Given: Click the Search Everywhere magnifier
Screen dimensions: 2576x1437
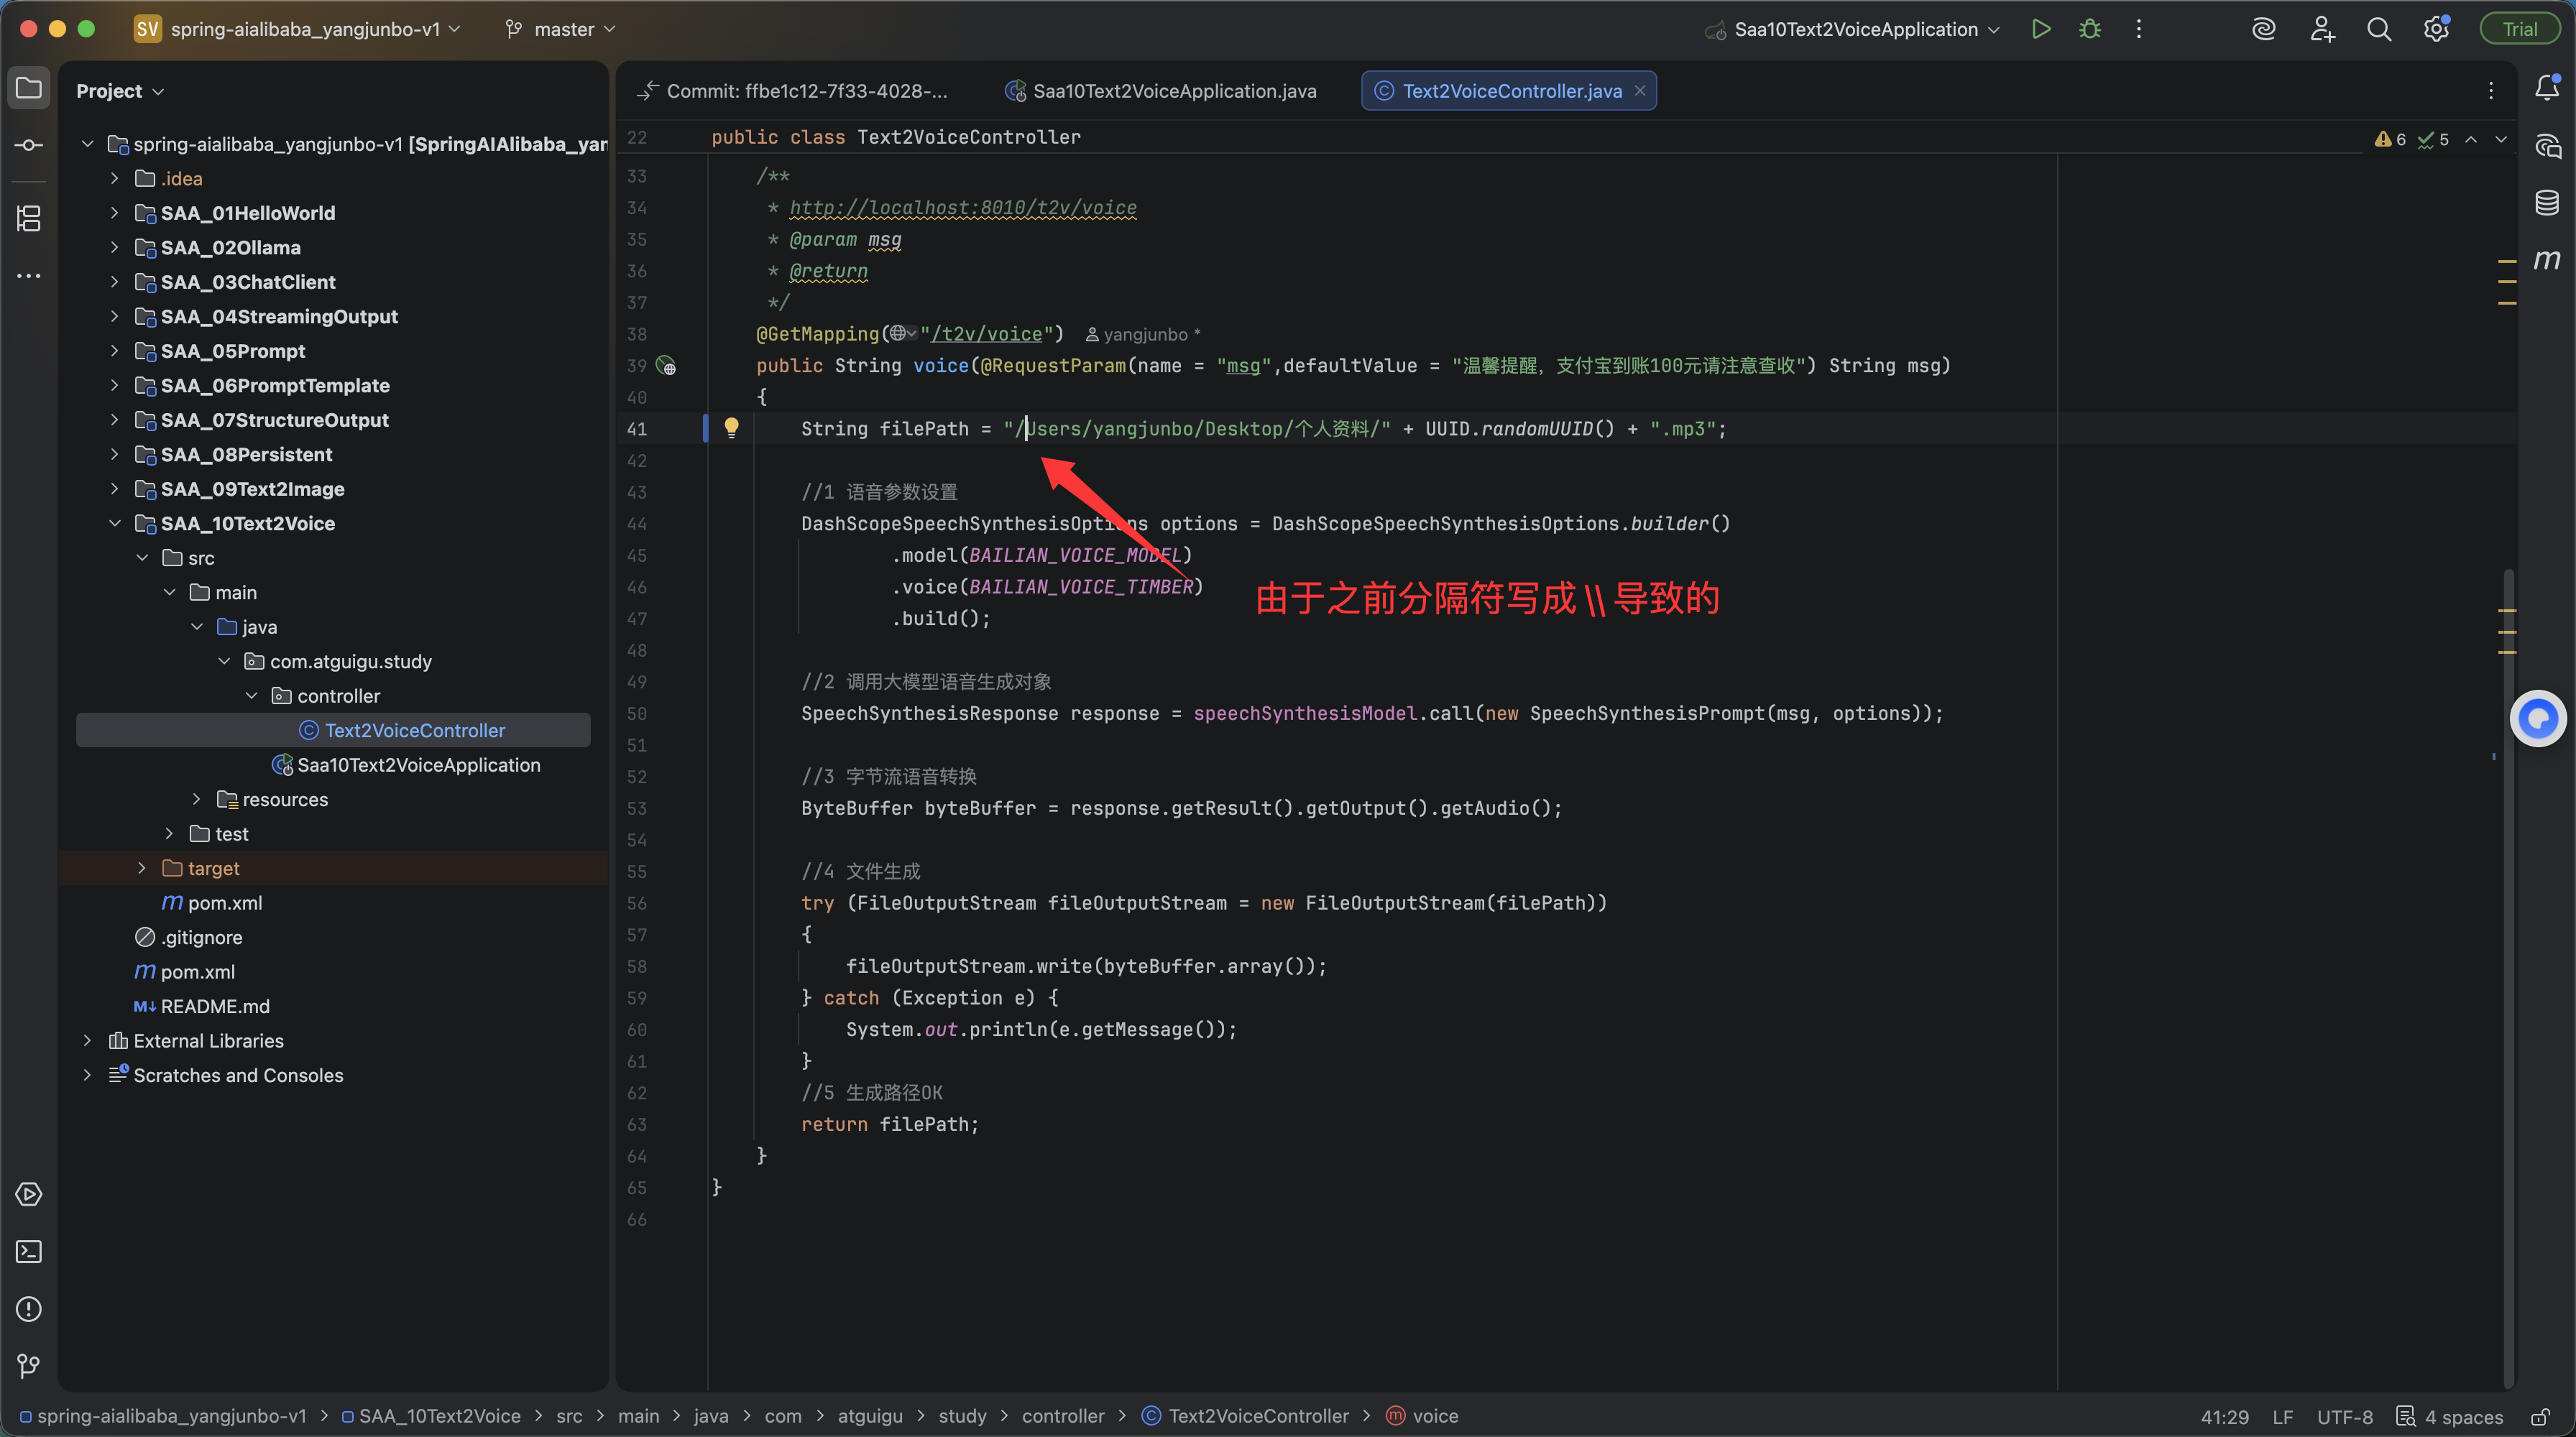Looking at the screenshot, I should pos(2379,29).
